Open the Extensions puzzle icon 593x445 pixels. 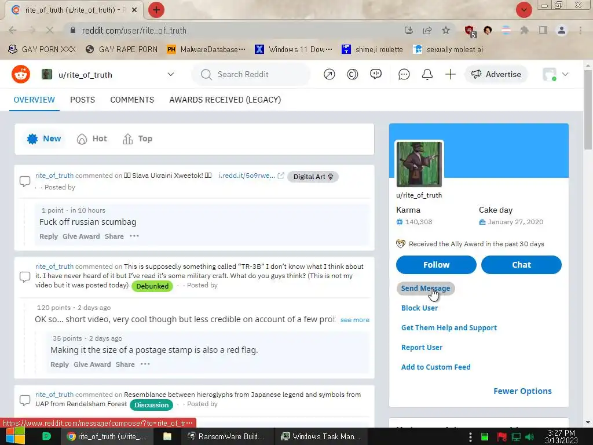pyautogui.click(x=524, y=30)
